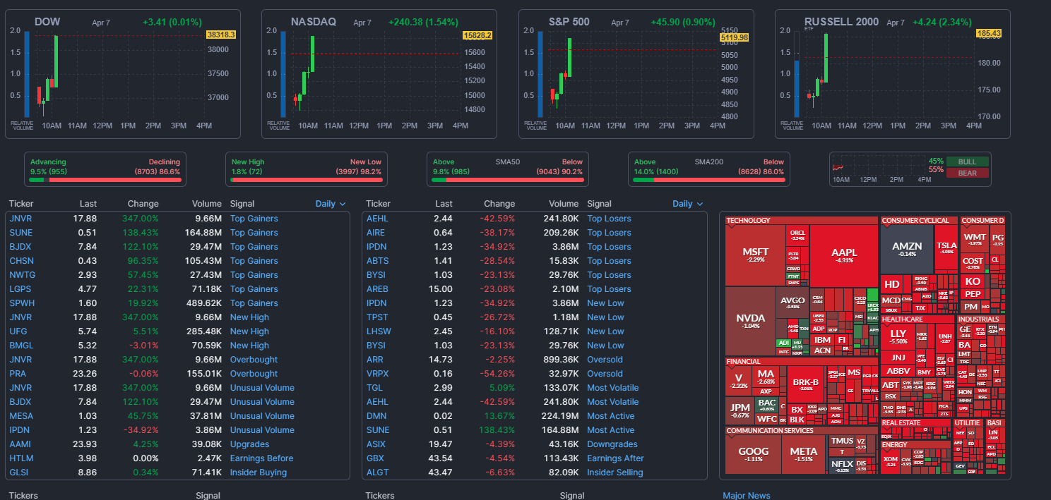The width and height of the screenshot is (1051, 500).
Task: Click the GOOG tile in the heatmap
Action: [754, 454]
